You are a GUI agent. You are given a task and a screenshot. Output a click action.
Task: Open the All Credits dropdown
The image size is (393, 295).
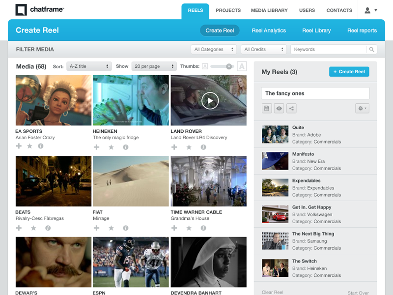[264, 50]
